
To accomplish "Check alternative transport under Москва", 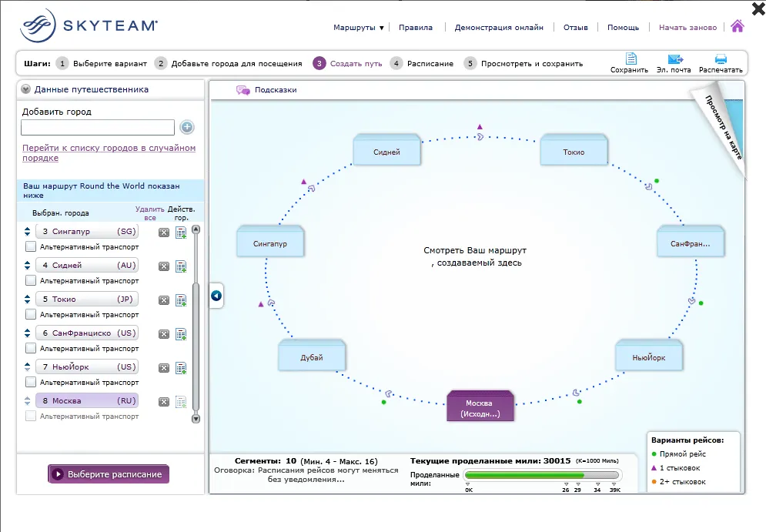I will point(30,416).
